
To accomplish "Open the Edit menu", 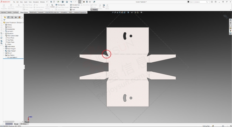I will [x=18, y=2].
